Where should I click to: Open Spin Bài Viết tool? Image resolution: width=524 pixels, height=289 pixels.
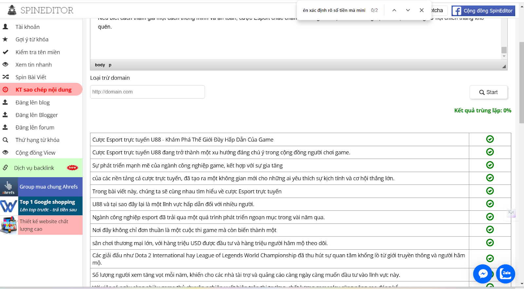[x=31, y=77]
